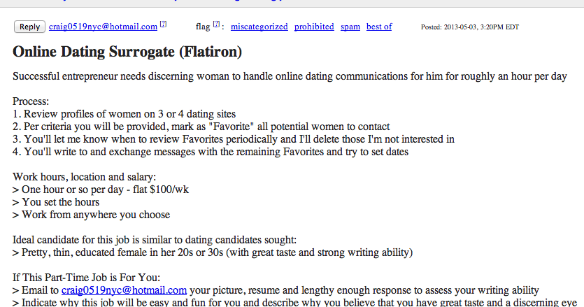Open the [?] help link after header email
The height and width of the screenshot is (307, 584).
[x=163, y=24]
